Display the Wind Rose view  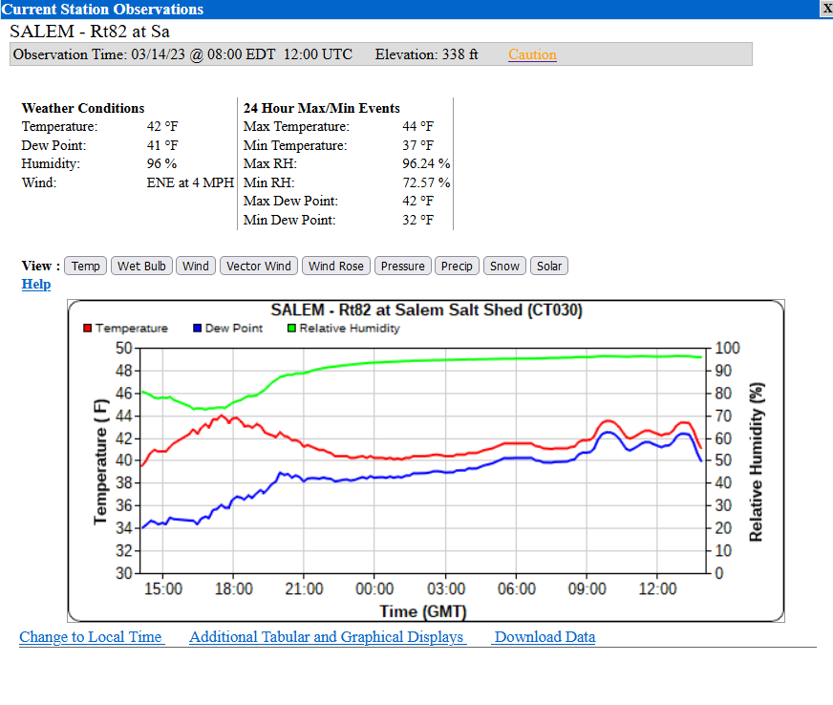(x=336, y=266)
